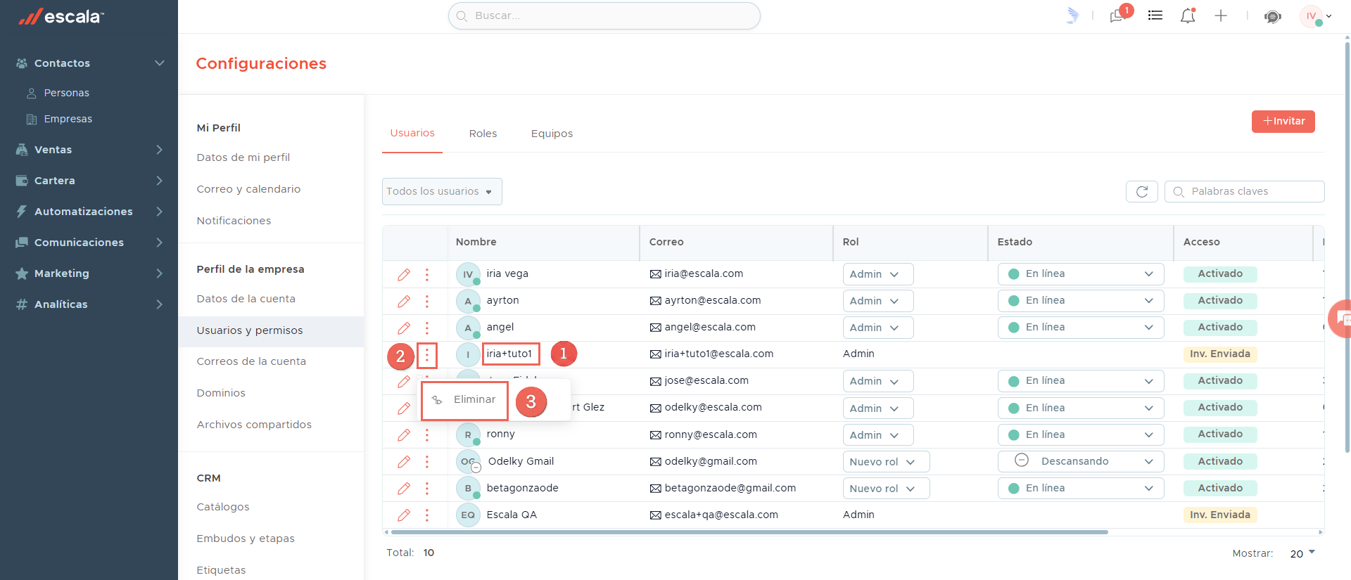This screenshot has width=1351, height=580.
Task: Select Usuarios y permisos menu item
Action: tap(271, 331)
